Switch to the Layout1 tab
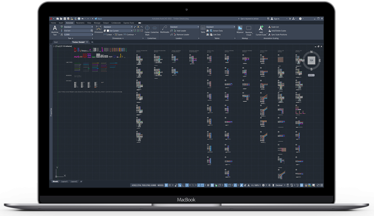Screen dimensions: 374x216 click(64, 181)
